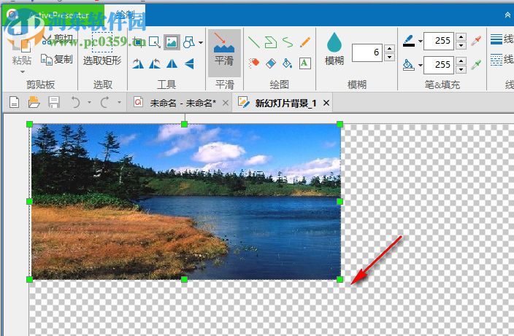Click the landscape image on the canvas
This screenshot has height=336, width=514.
tap(186, 202)
